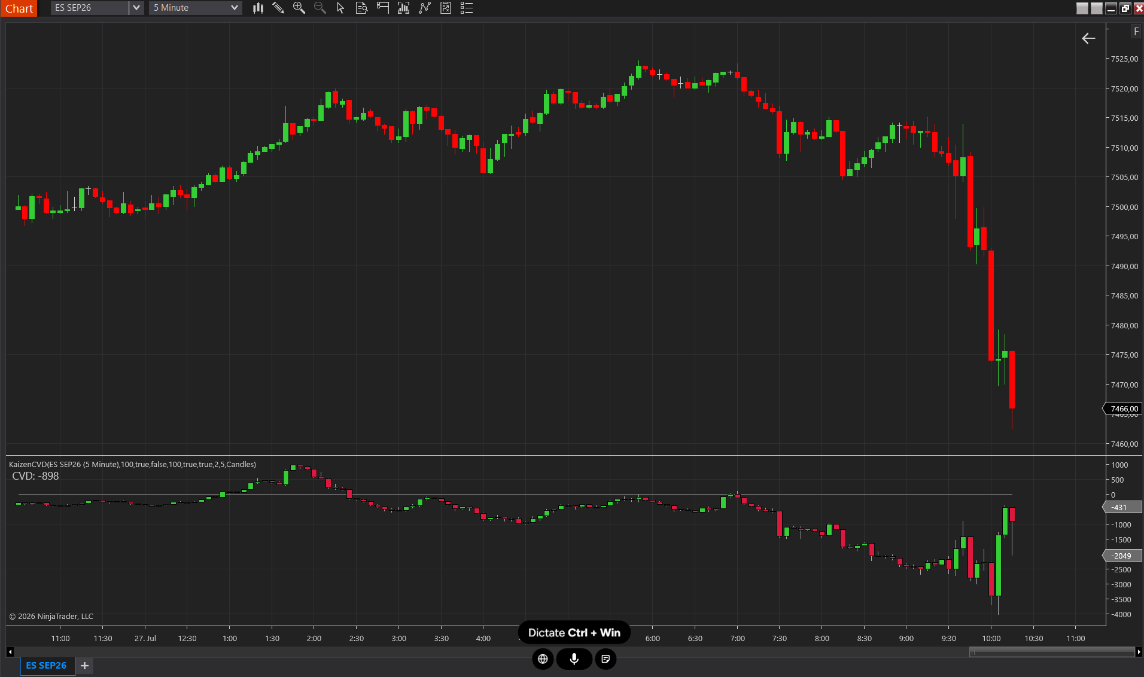
Task: Click the 27. Jul date label
Action: 145,639
